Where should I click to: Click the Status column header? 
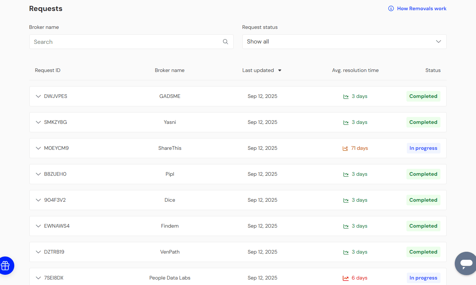coord(433,70)
